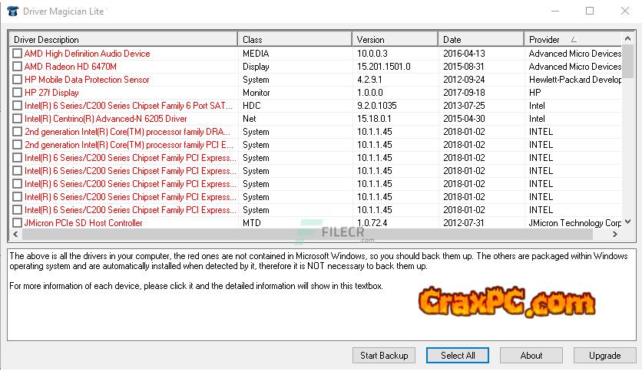This screenshot has width=642, height=371.
Task: Click the MTD class cell
Action: click(x=251, y=223)
